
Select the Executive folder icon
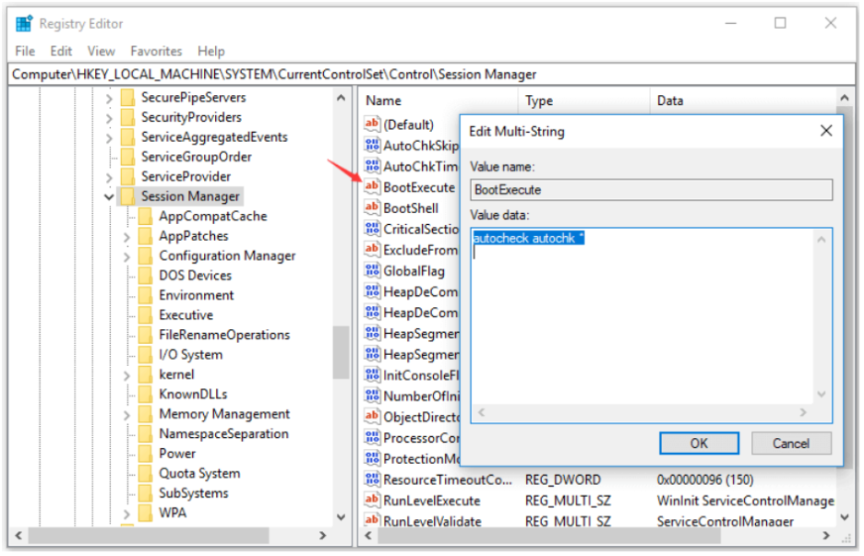click(146, 315)
